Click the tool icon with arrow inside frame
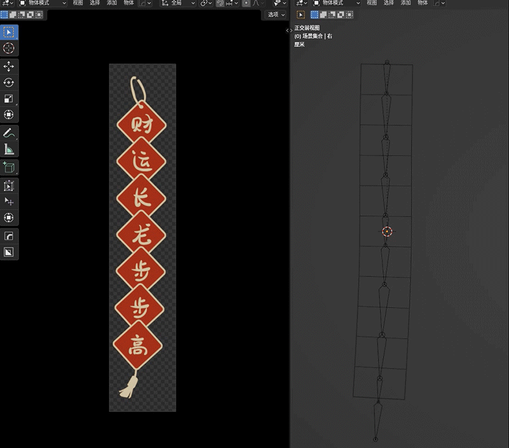The height and width of the screenshot is (448, 509). coord(9,186)
